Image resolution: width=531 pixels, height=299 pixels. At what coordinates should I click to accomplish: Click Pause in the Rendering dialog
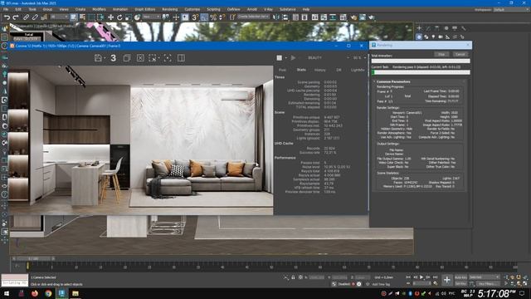click(x=441, y=54)
